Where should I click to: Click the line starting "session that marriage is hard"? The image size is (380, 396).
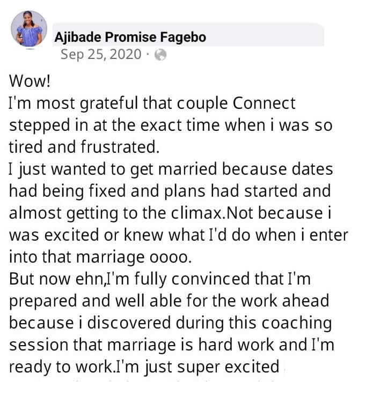pos(172,345)
